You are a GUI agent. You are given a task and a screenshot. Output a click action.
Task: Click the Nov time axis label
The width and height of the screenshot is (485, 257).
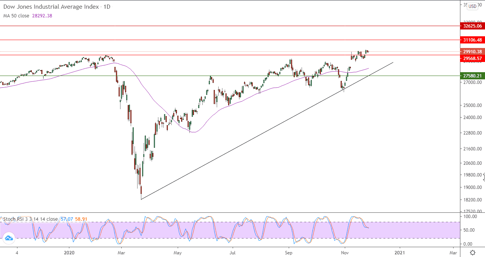pos(345,252)
